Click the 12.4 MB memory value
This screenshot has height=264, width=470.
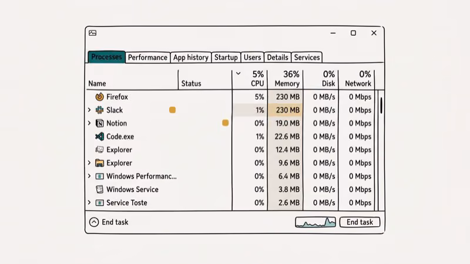click(287, 150)
